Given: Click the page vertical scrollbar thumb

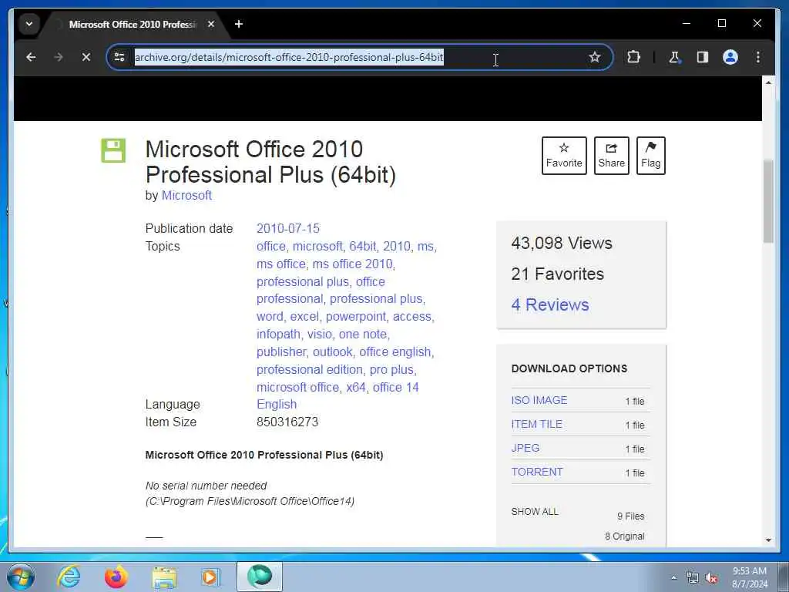Looking at the screenshot, I should tap(768, 201).
